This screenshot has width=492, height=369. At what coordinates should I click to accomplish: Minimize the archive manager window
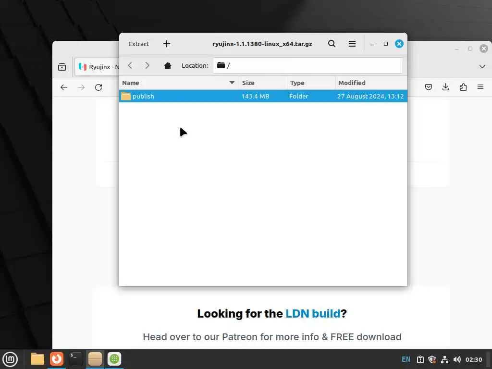pos(372,44)
